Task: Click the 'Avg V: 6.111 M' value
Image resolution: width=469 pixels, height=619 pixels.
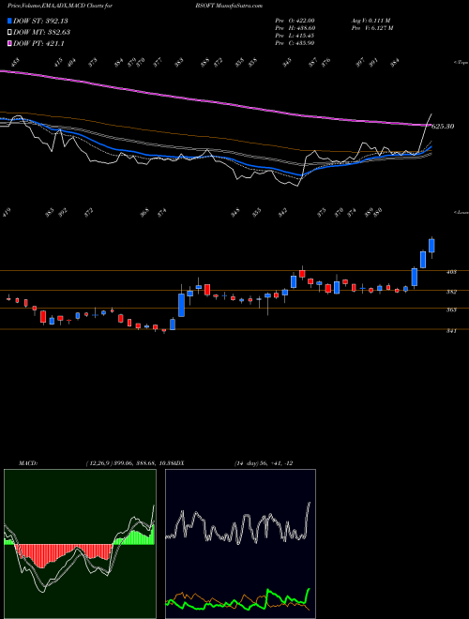Action: point(371,21)
